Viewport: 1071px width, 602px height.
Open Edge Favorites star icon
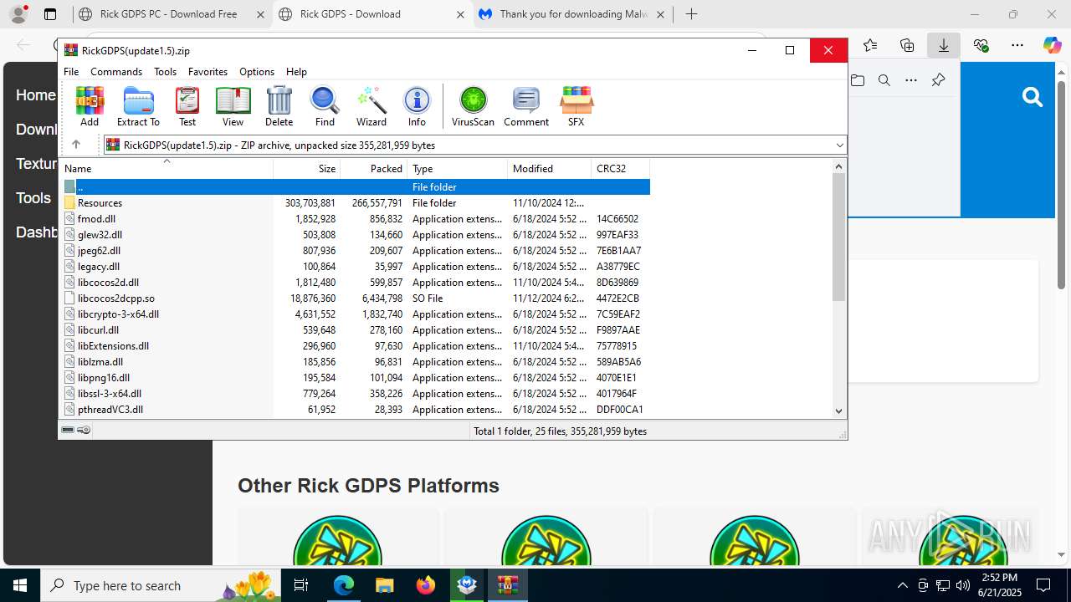[x=870, y=45]
